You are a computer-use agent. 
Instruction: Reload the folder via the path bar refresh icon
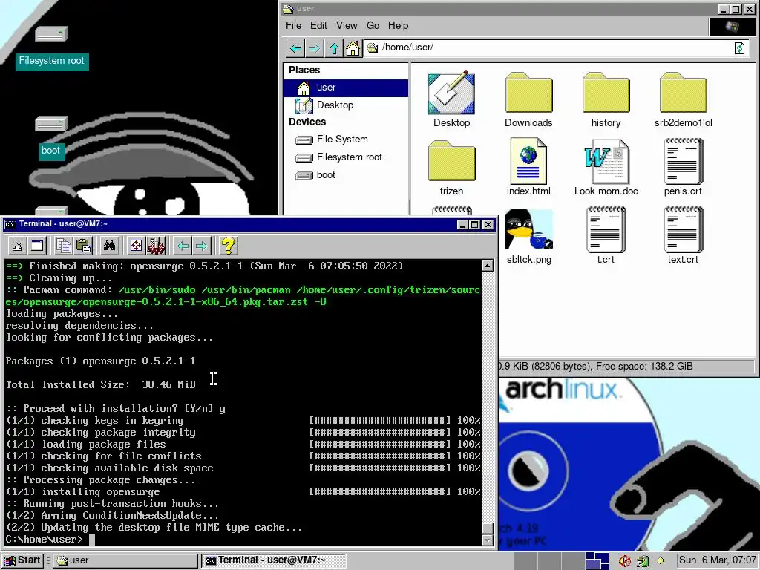pyautogui.click(x=740, y=48)
